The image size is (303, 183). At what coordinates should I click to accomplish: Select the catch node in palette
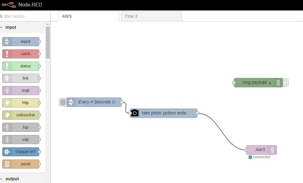21,54
